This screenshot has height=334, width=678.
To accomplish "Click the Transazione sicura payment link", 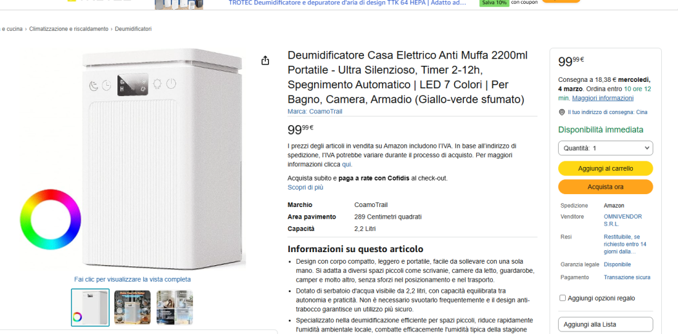I will [627, 277].
